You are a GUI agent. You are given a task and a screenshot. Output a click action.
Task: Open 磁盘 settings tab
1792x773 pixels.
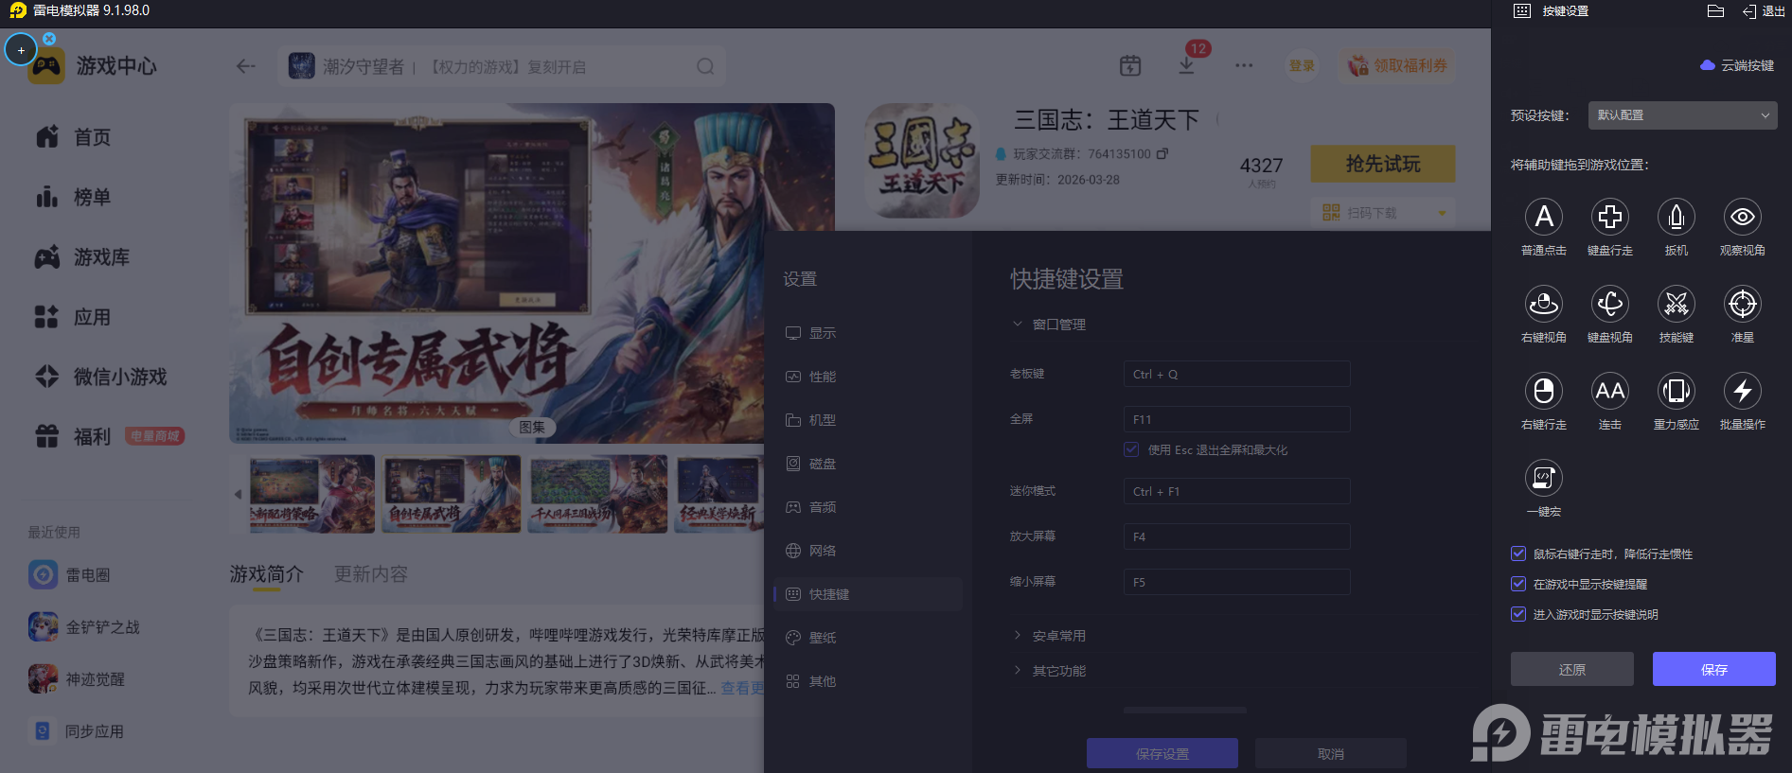click(811, 464)
